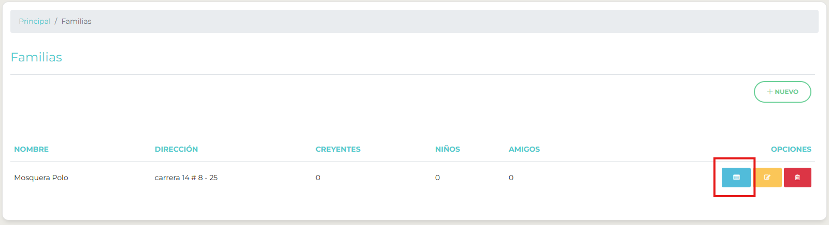Delete Mosquera Polo with the red trash icon
Image resolution: width=829 pixels, height=225 pixels.
pos(797,178)
